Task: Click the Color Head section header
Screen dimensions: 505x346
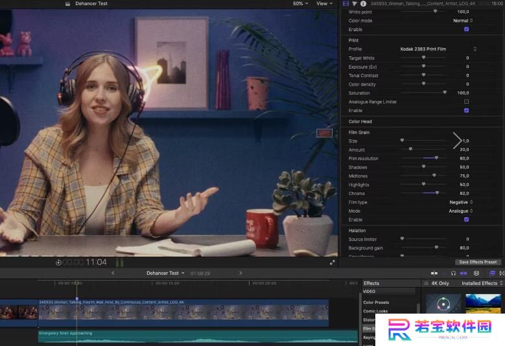Action: tap(360, 121)
